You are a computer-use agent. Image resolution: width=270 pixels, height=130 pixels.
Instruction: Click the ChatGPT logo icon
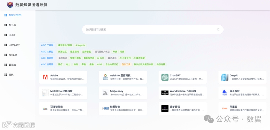click(x=165, y=77)
